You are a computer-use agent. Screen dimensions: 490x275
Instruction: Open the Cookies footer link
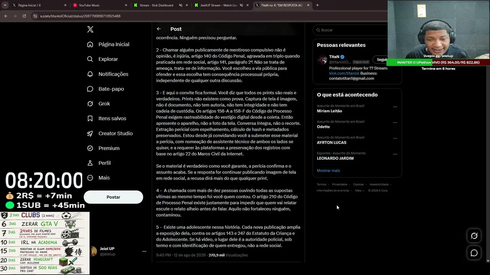pyautogui.click(x=358, y=184)
